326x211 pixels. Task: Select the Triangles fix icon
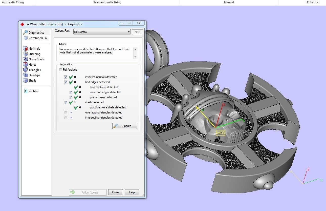[25, 70]
